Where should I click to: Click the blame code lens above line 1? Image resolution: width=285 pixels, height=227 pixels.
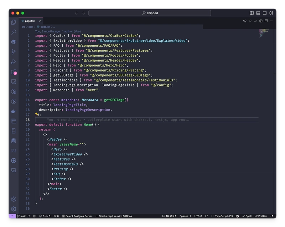pyautogui.click(x=58, y=31)
